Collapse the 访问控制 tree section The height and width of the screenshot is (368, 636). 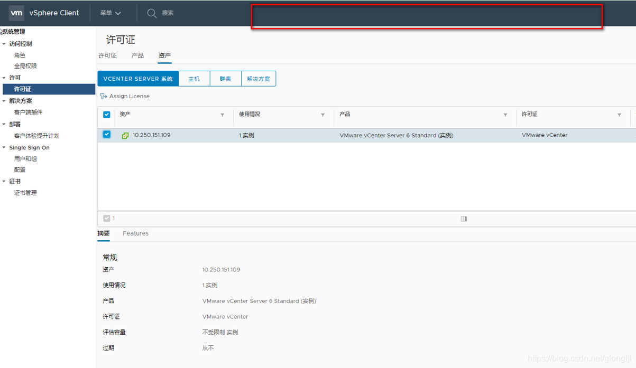coord(4,44)
